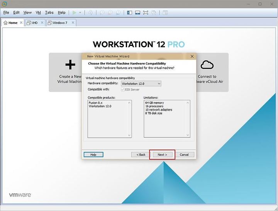The image size is (278, 211).
Task: Click the Revert to Snapshot toolbar icon
Action: [x=110, y=13]
